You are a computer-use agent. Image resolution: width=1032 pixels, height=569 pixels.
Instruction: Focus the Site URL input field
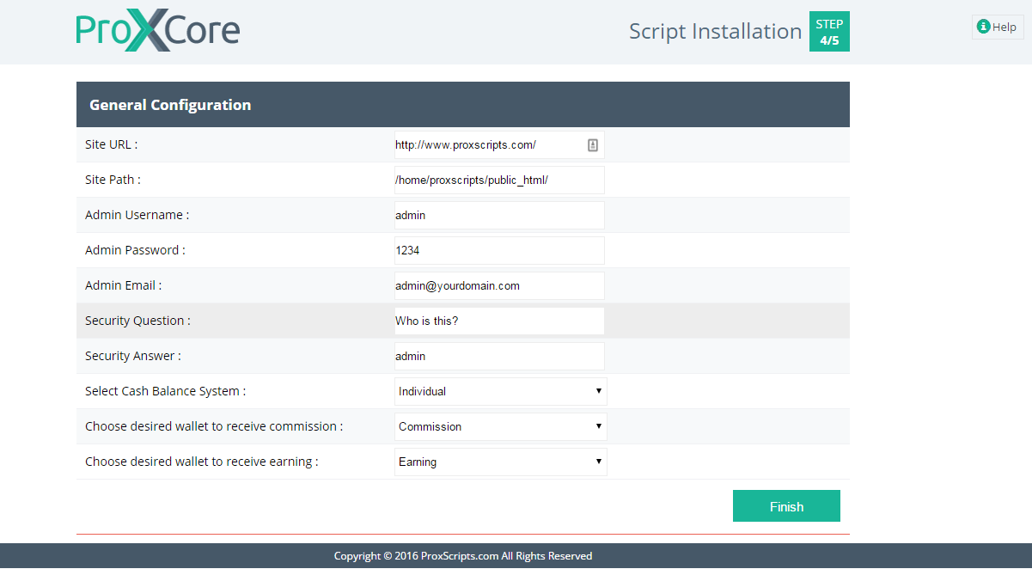pyautogui.click(x=499, y=145)
